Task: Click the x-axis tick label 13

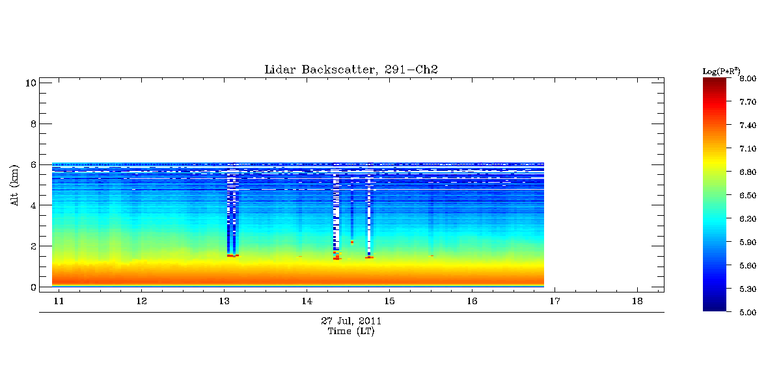Action: click(x=224, y=302)
